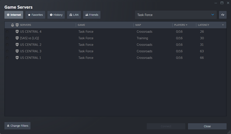
Task: Click the plus icon to add a column
Action: (x=223, y=25)
